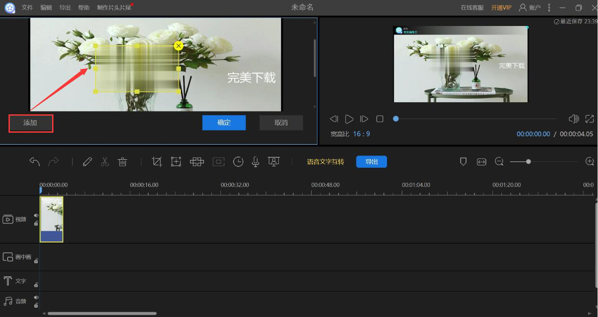Screen dimensions: 598x317
Task: Open the 账户 account menu
Action: (x=530, y=8)
